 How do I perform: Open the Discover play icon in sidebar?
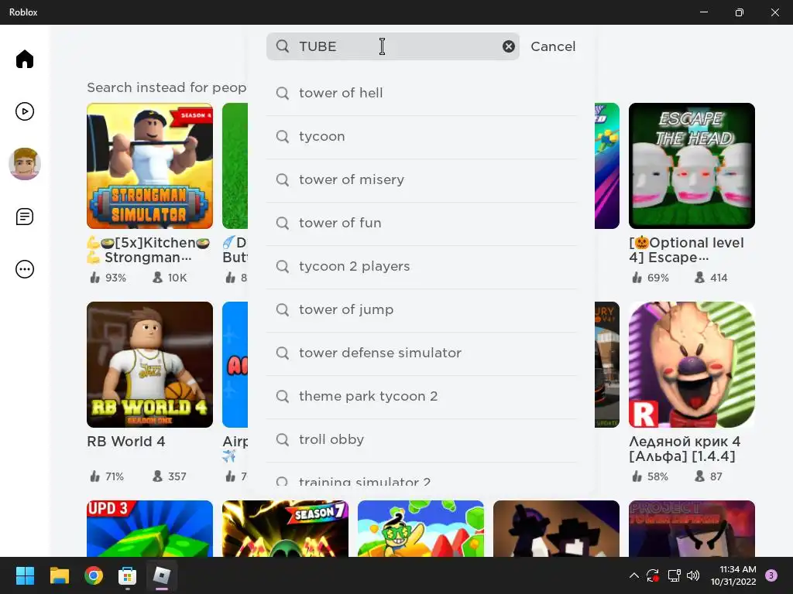click(x=24, y=111)
